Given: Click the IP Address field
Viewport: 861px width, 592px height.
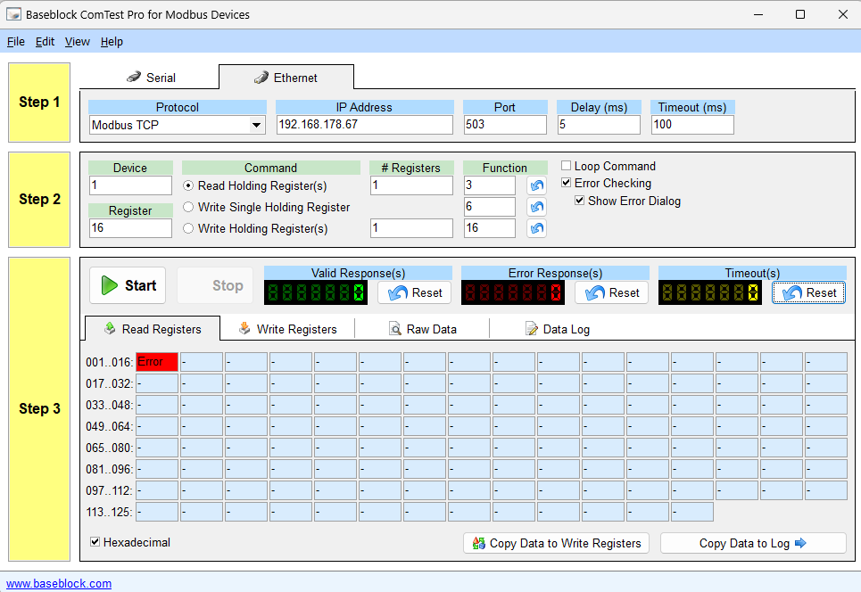Looking at the screenshot, I should [365, 125].
